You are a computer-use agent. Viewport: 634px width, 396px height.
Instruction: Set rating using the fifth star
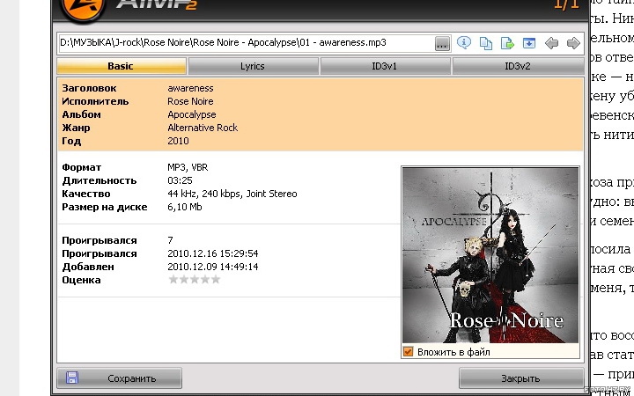[216, 280]
